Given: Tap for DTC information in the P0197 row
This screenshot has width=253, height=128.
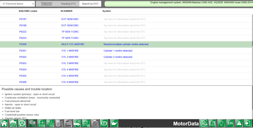Looking at the screenshot, I should tap(124, 19).
